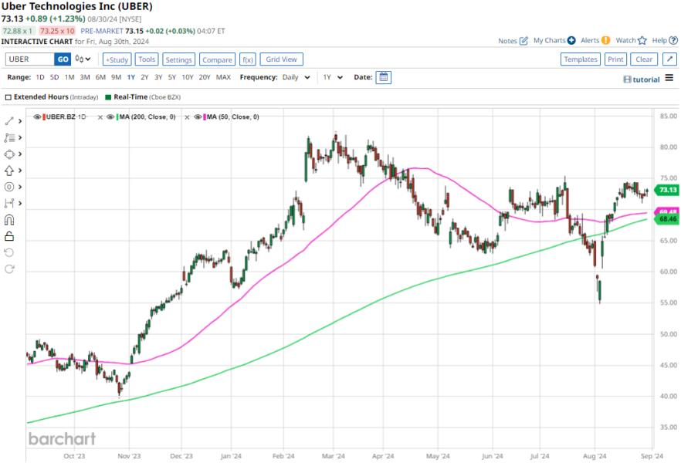Click the green 73.13 price label on axis

666,190
